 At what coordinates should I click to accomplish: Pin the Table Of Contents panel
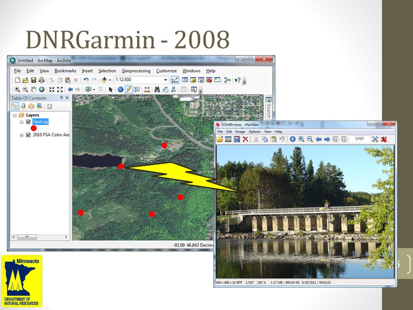[62, 98]
